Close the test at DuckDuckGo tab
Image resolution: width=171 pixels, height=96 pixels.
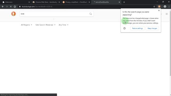(119, 2)
